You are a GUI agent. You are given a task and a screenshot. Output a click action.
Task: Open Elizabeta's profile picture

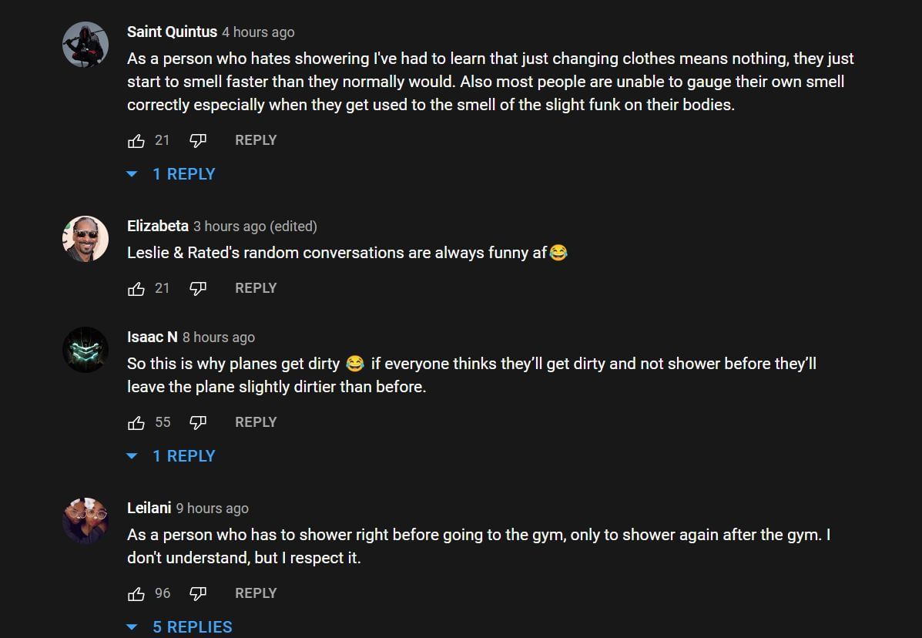[85, 239]
